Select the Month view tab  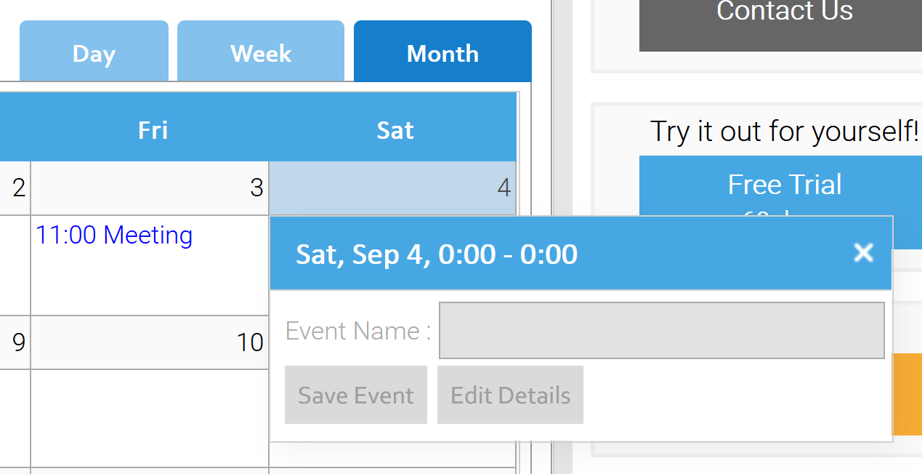442,53
